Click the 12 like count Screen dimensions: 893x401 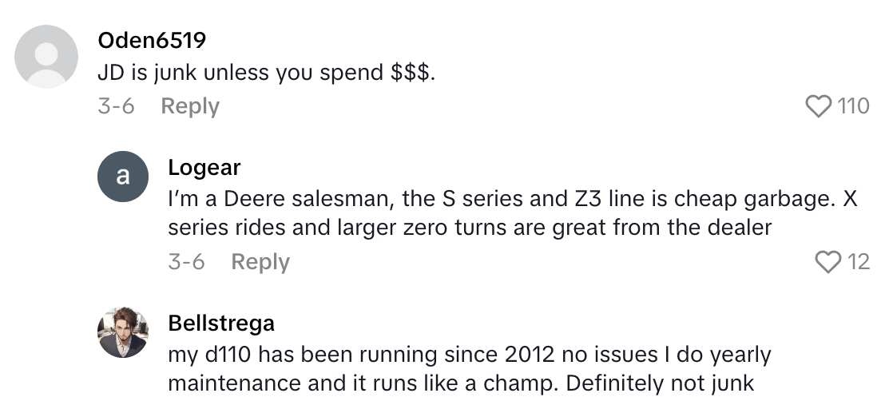(858, 261)
